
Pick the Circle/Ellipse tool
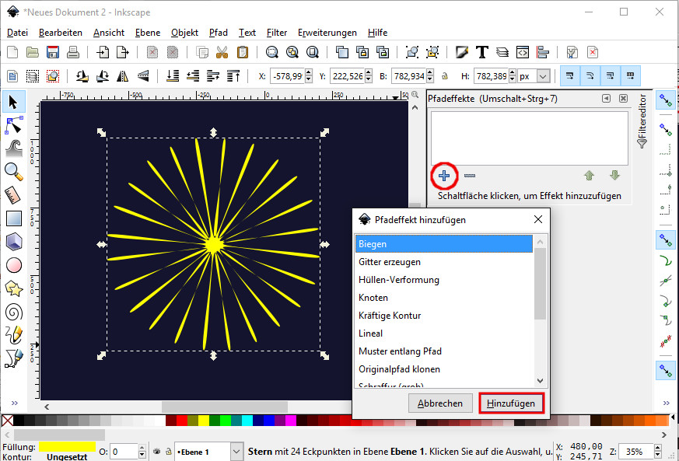pos(14,265)
